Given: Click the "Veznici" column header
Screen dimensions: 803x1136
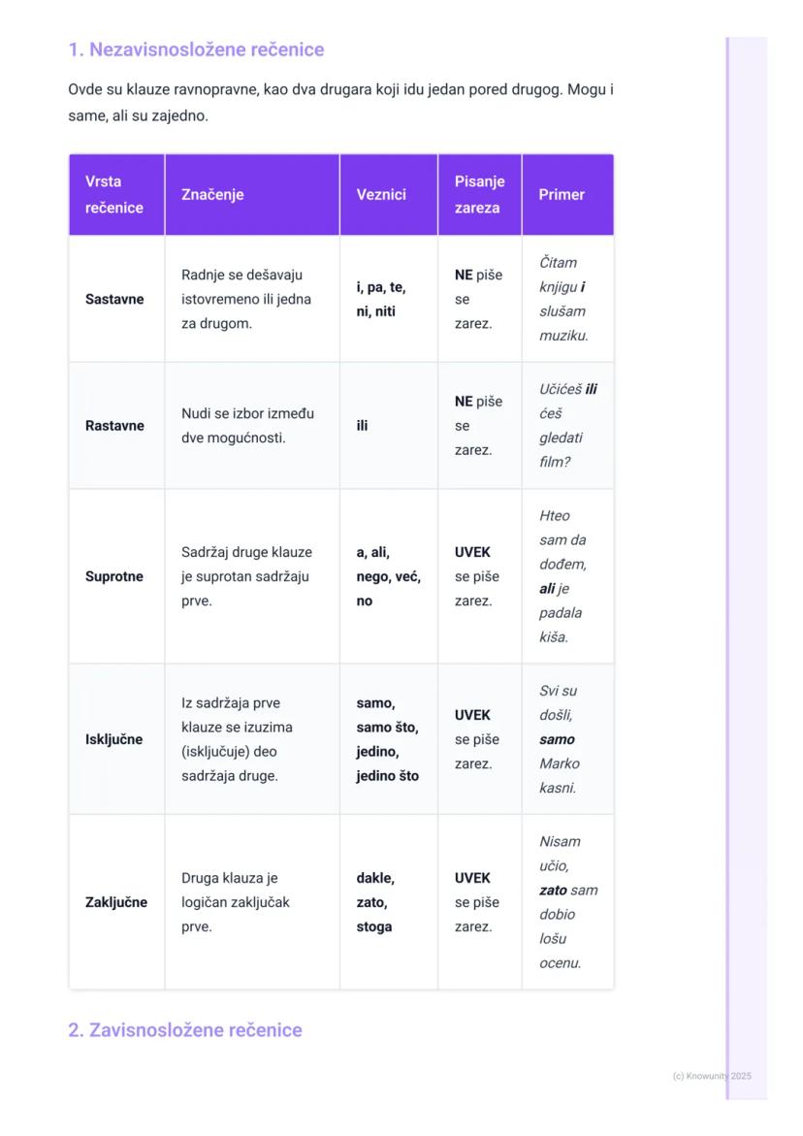Looking at the screenshot, I should tap(381, 195).
